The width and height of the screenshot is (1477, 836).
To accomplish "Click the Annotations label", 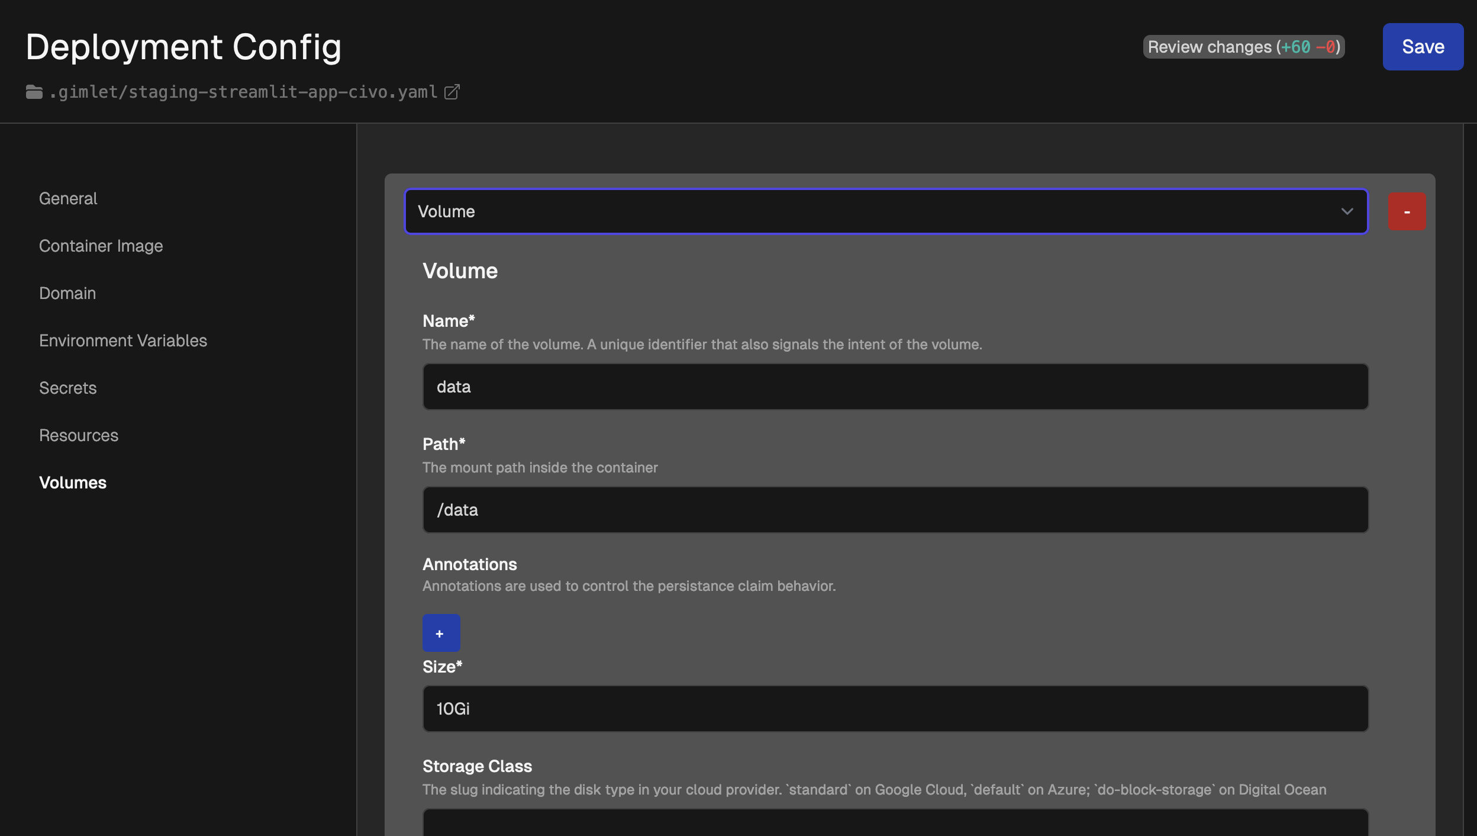I will [469, 564].
